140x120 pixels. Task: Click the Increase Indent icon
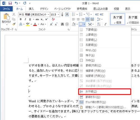[102, 15]
